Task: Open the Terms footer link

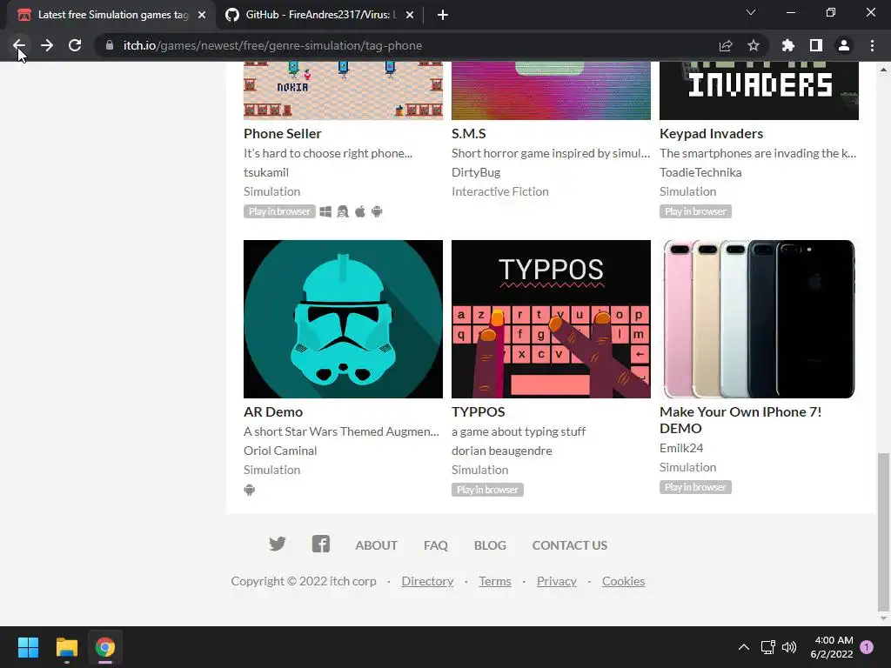Action: tap(495, 581)
